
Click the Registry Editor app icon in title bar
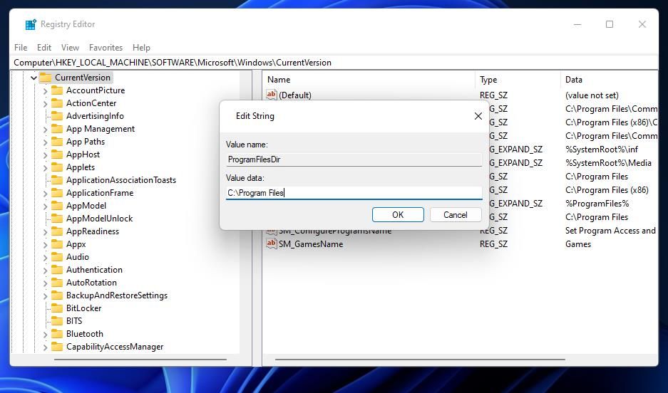[31, 25]
